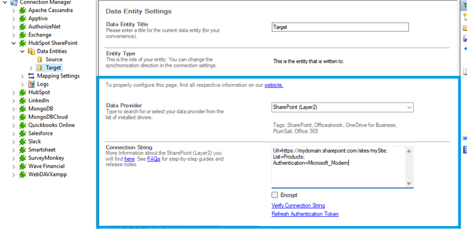Click the AuthorizeNet connection icon
This screenshot has height=229, width=467.
point(22,26)
